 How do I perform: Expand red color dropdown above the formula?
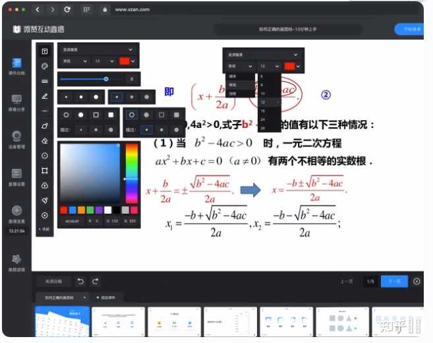pos(299,67)
